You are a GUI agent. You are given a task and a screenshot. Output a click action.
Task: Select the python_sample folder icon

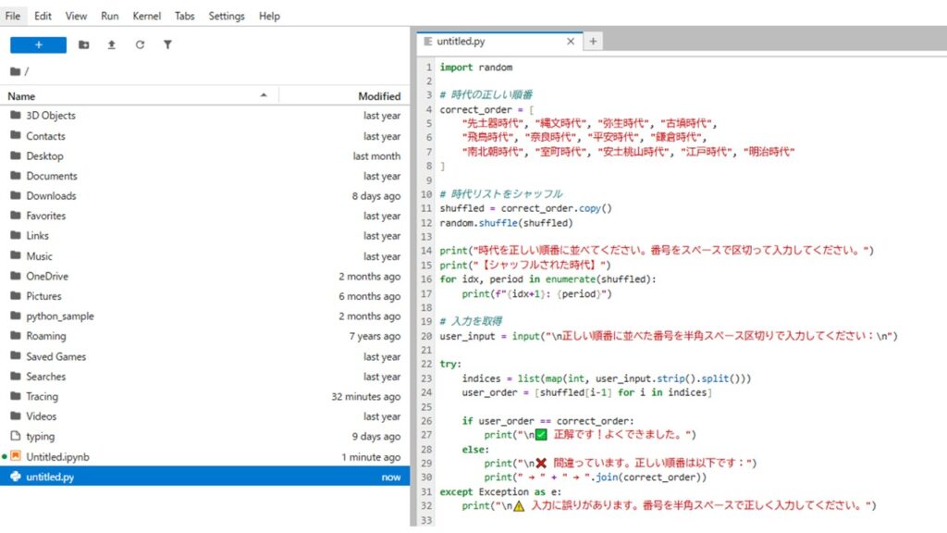point(16,316)
